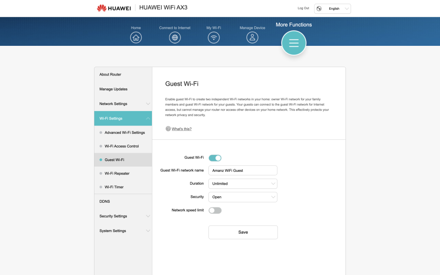Click the Manage Device tab label
This screenshot has height=275, width=440.
pyautogui.click(x=252, y=28)
